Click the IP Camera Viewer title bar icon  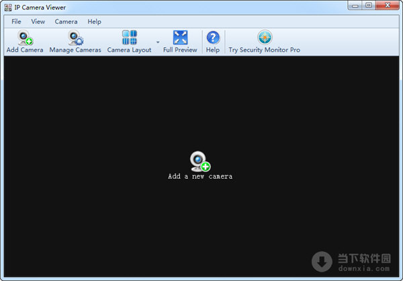pos(8,7)
